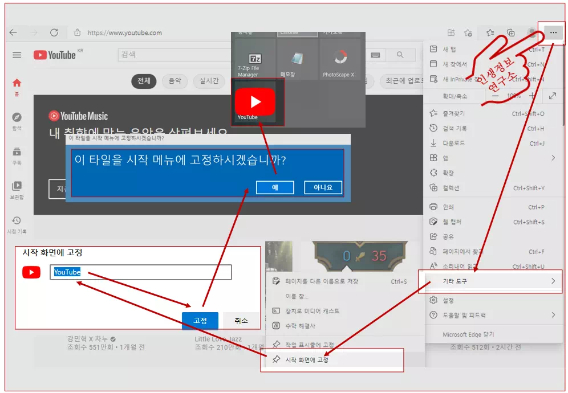This screenshot has width=568, height=393.
Task: Select the 실시간 filter chip
Action: pyautogui.click(x=209, y=81)
